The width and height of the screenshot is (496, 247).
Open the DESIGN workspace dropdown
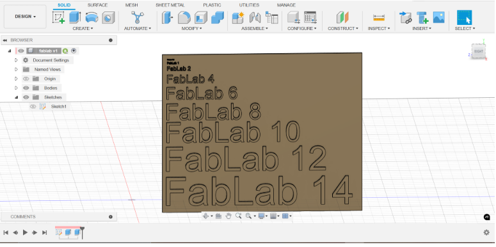(26, 17)
